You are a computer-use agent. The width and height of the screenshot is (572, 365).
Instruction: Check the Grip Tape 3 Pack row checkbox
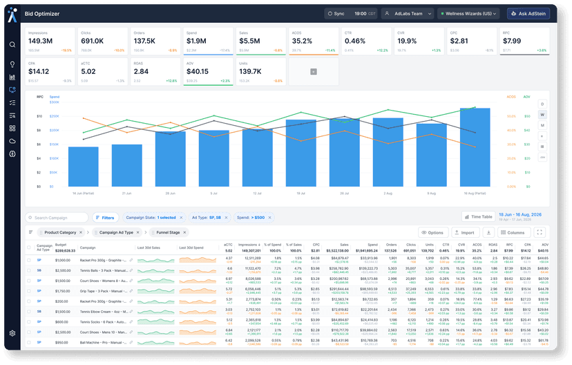coord(29,291)
